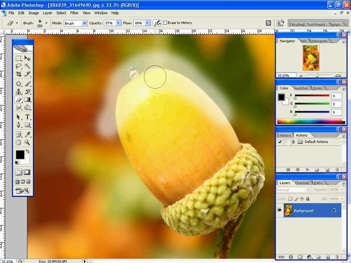Open the File Browser button
Viewport: 351px width, 263px height.
(280, 23)
